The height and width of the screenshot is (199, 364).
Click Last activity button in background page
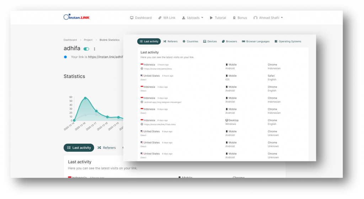79,147
